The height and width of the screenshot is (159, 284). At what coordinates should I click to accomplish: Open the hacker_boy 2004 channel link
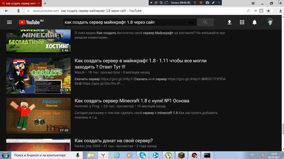[x=87, y=146]
